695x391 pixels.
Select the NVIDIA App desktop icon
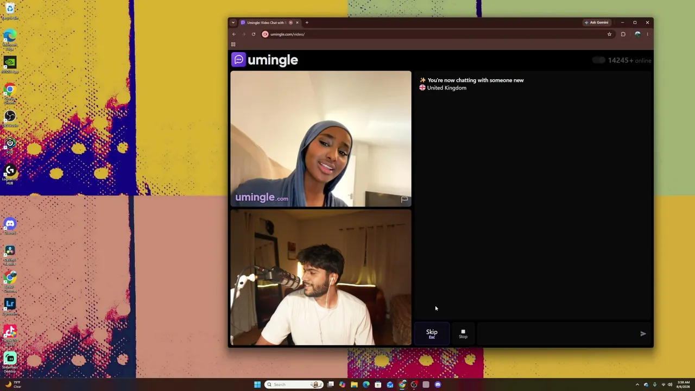[10, 65]
